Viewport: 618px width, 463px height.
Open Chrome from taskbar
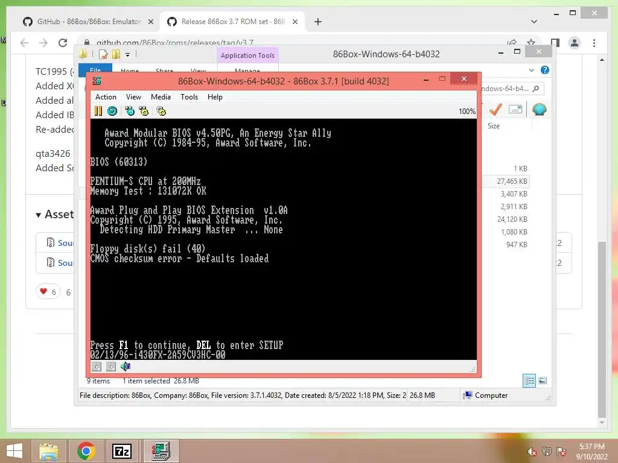(86, 451)
